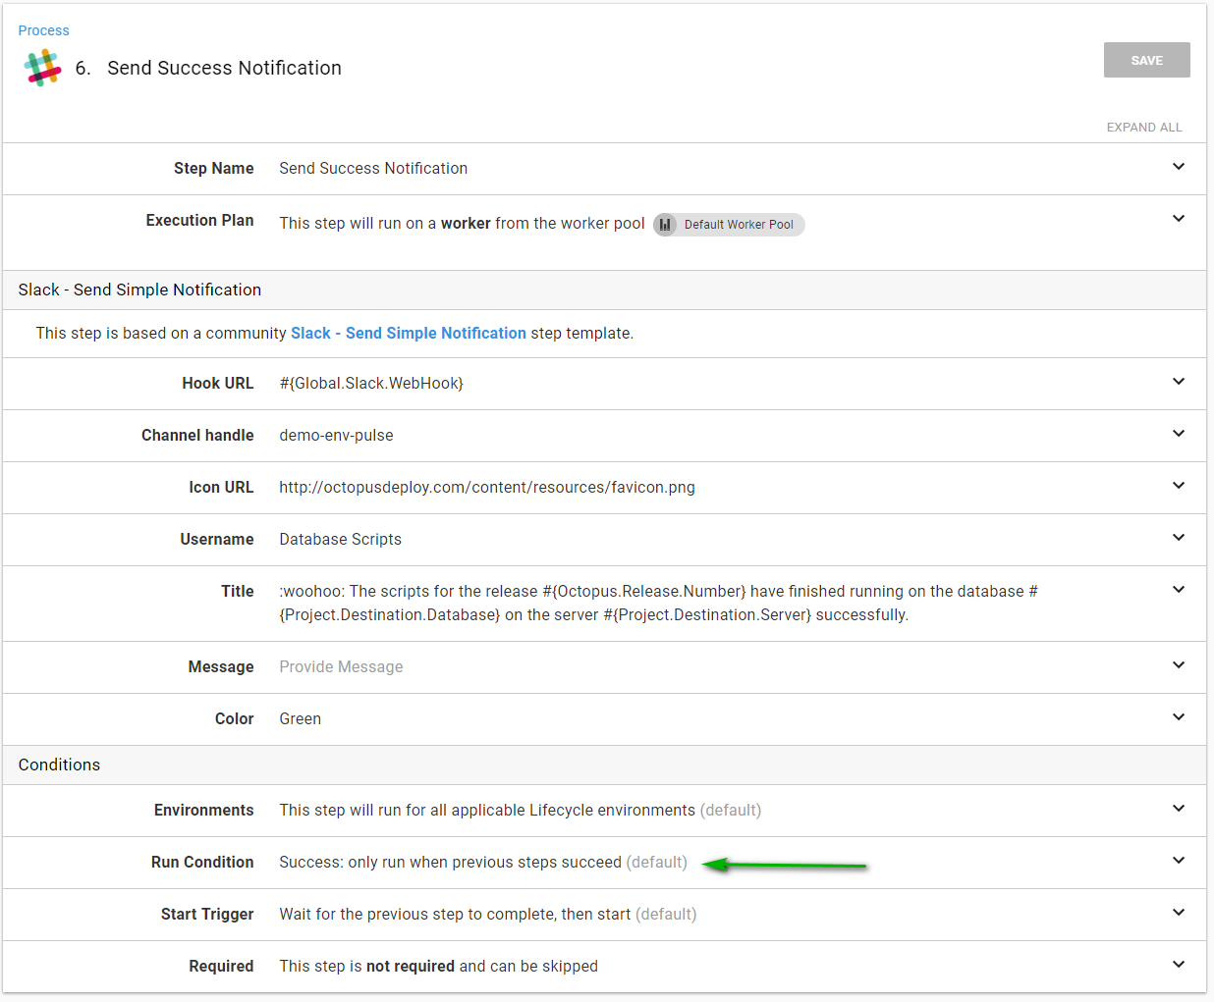
Task: Click the Provide Message placeholder field
Action: click(341, 667)
